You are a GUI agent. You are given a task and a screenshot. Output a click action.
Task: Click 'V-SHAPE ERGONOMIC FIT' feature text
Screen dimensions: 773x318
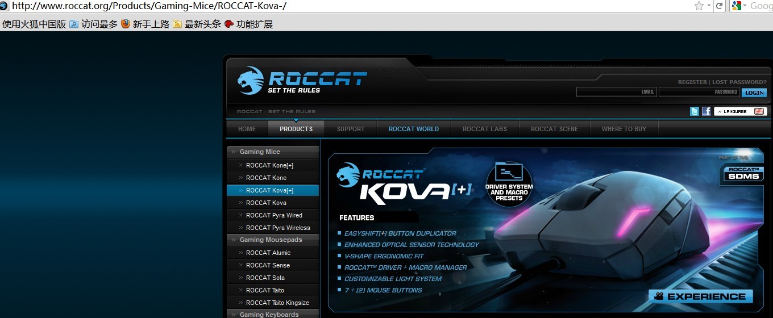[384, 256]
